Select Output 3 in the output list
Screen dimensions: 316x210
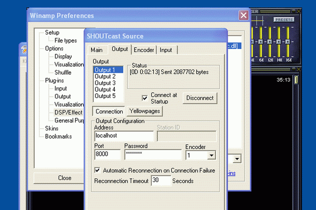coord(105,83)
